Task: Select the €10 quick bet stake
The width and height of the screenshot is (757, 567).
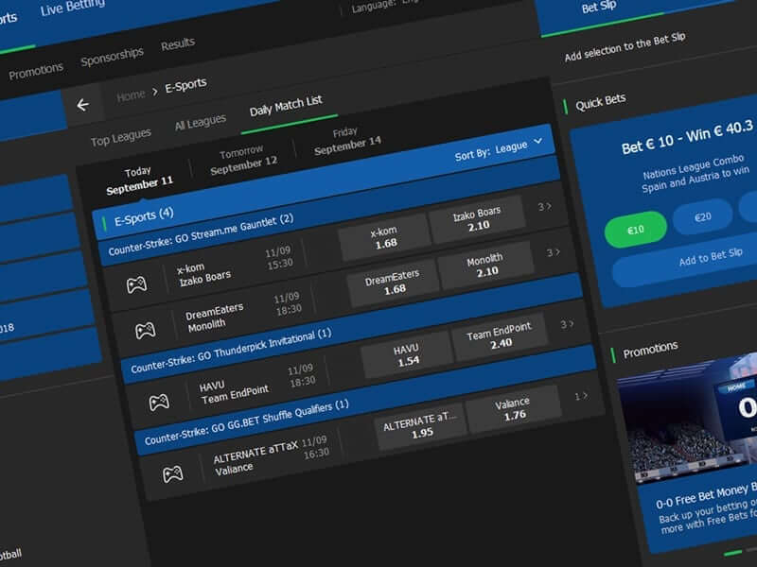Action: [635, 230]
